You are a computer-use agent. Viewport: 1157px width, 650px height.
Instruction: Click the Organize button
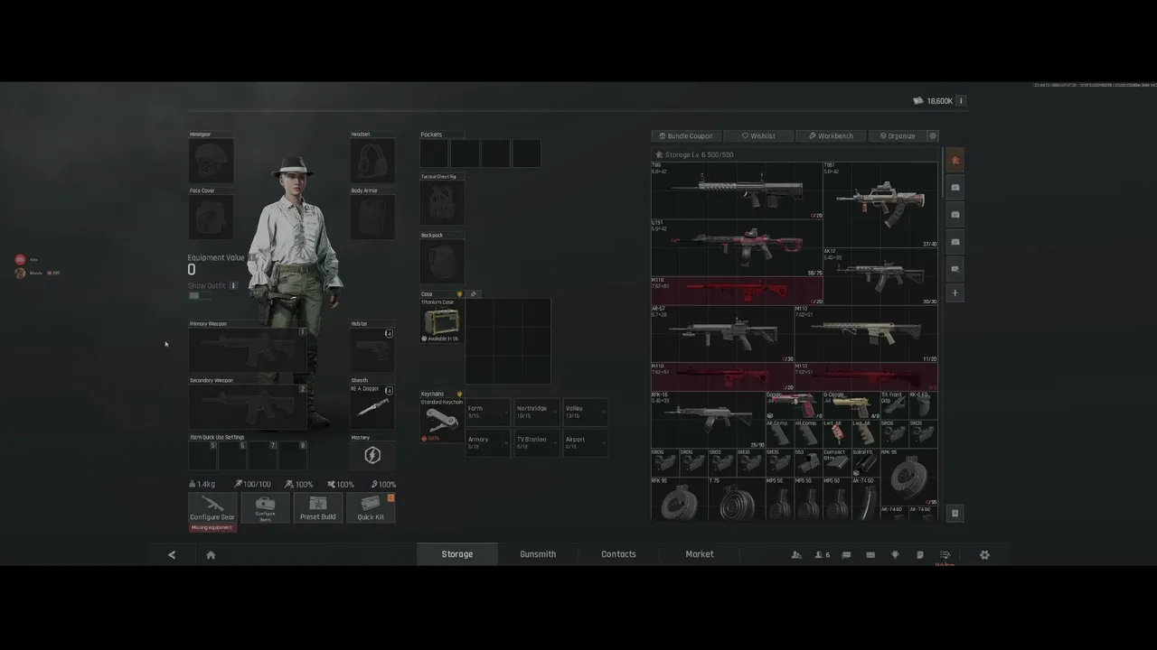click(x=898, y=136)
